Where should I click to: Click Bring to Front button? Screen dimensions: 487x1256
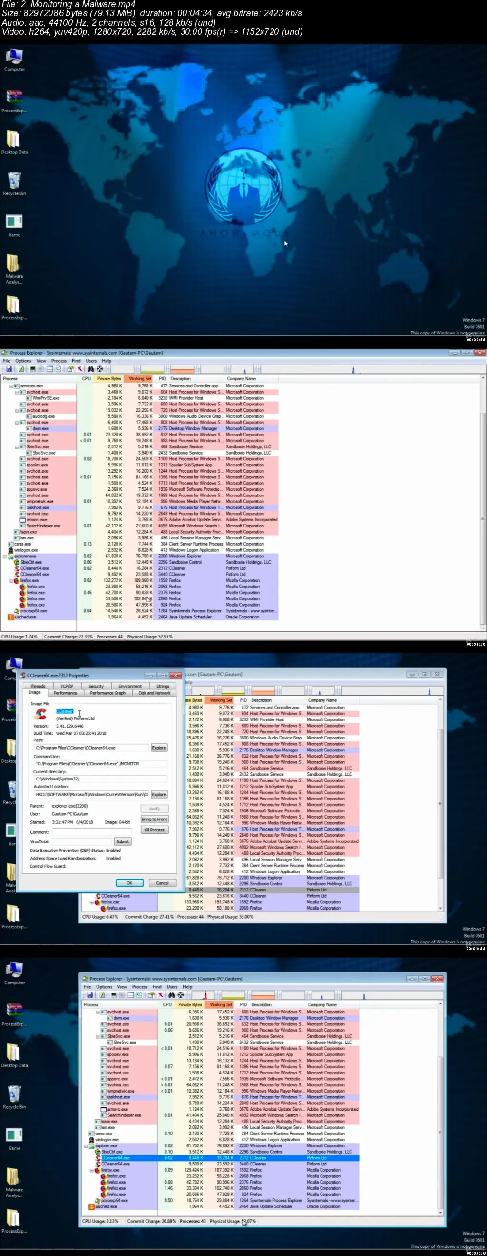(x=154, y=819)
